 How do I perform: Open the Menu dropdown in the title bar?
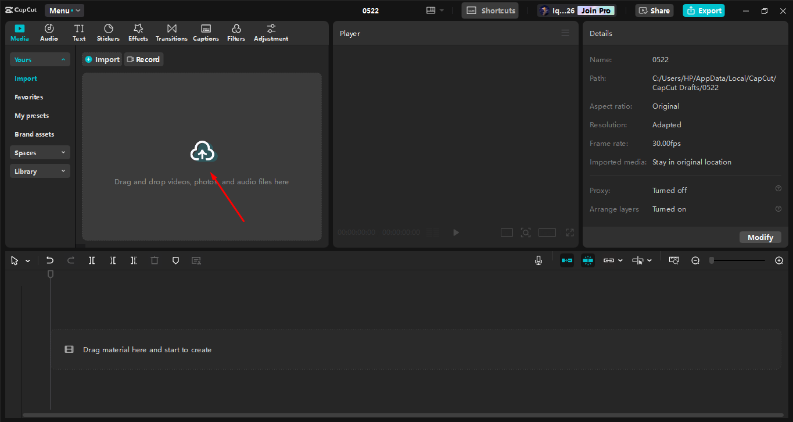(64, 10)
